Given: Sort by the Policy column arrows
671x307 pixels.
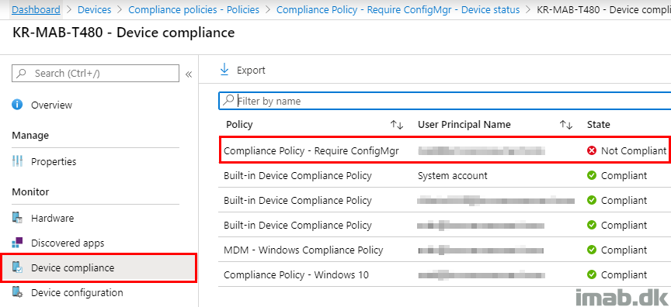Looking at the screenshot, I should pyautogui.click(x=397, y=125).
